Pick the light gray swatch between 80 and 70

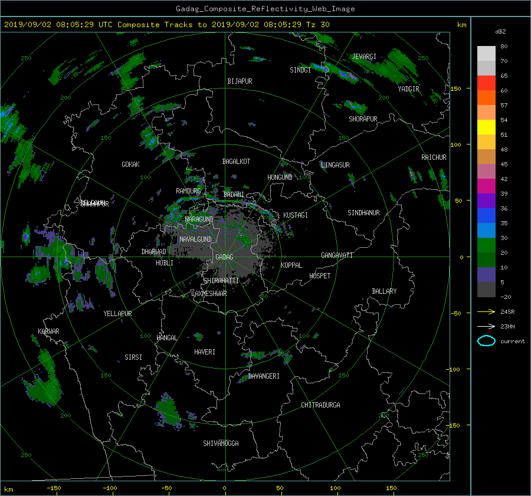(x=486, y=54)
